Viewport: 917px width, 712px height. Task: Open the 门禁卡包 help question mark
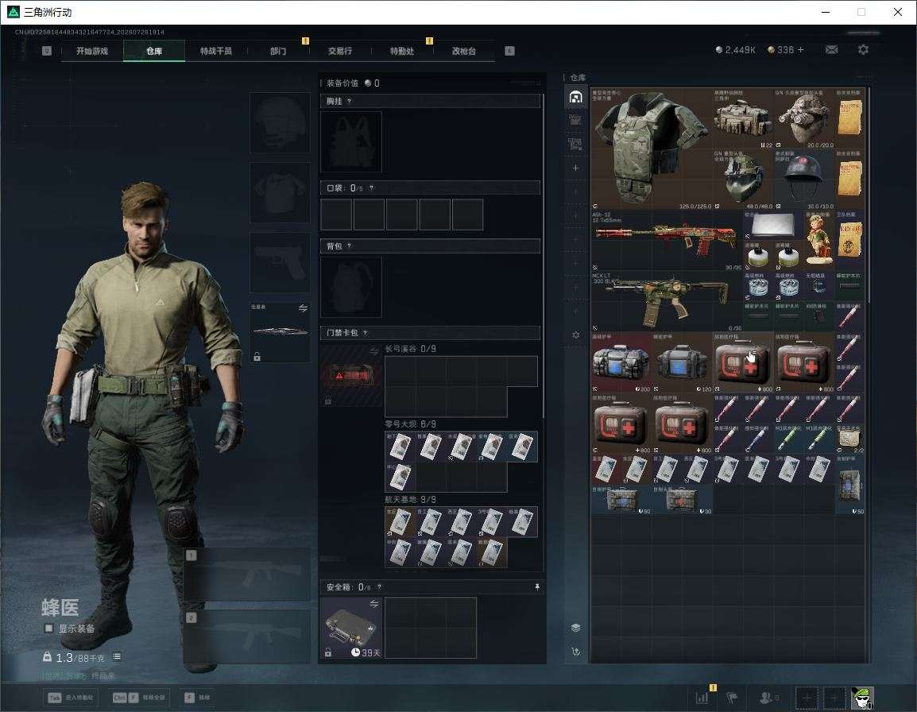[366, 333]
